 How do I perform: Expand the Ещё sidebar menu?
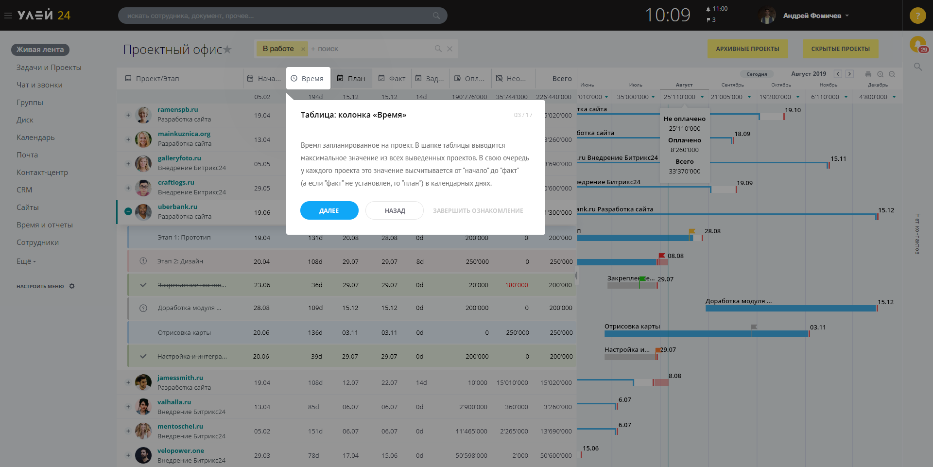26,261
